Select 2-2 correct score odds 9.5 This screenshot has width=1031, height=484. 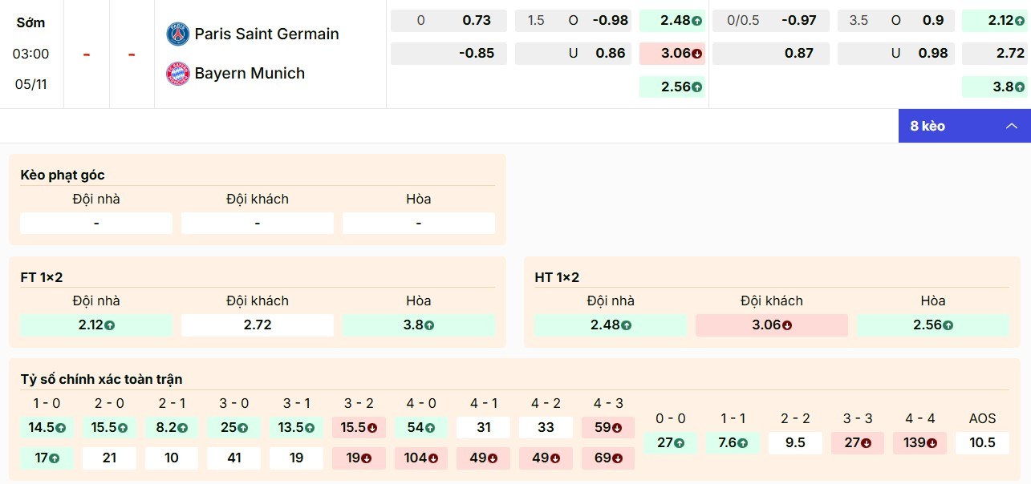795,443
